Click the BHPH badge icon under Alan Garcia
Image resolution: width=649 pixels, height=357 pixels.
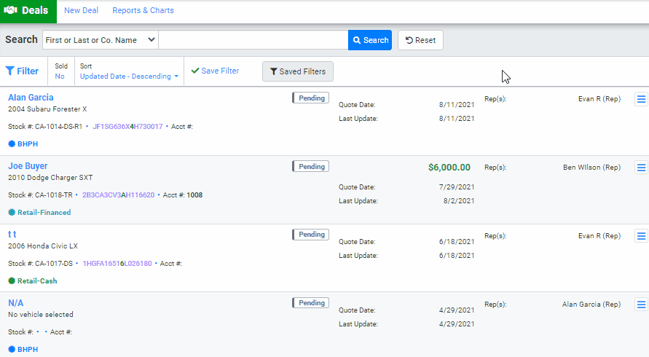12,144
